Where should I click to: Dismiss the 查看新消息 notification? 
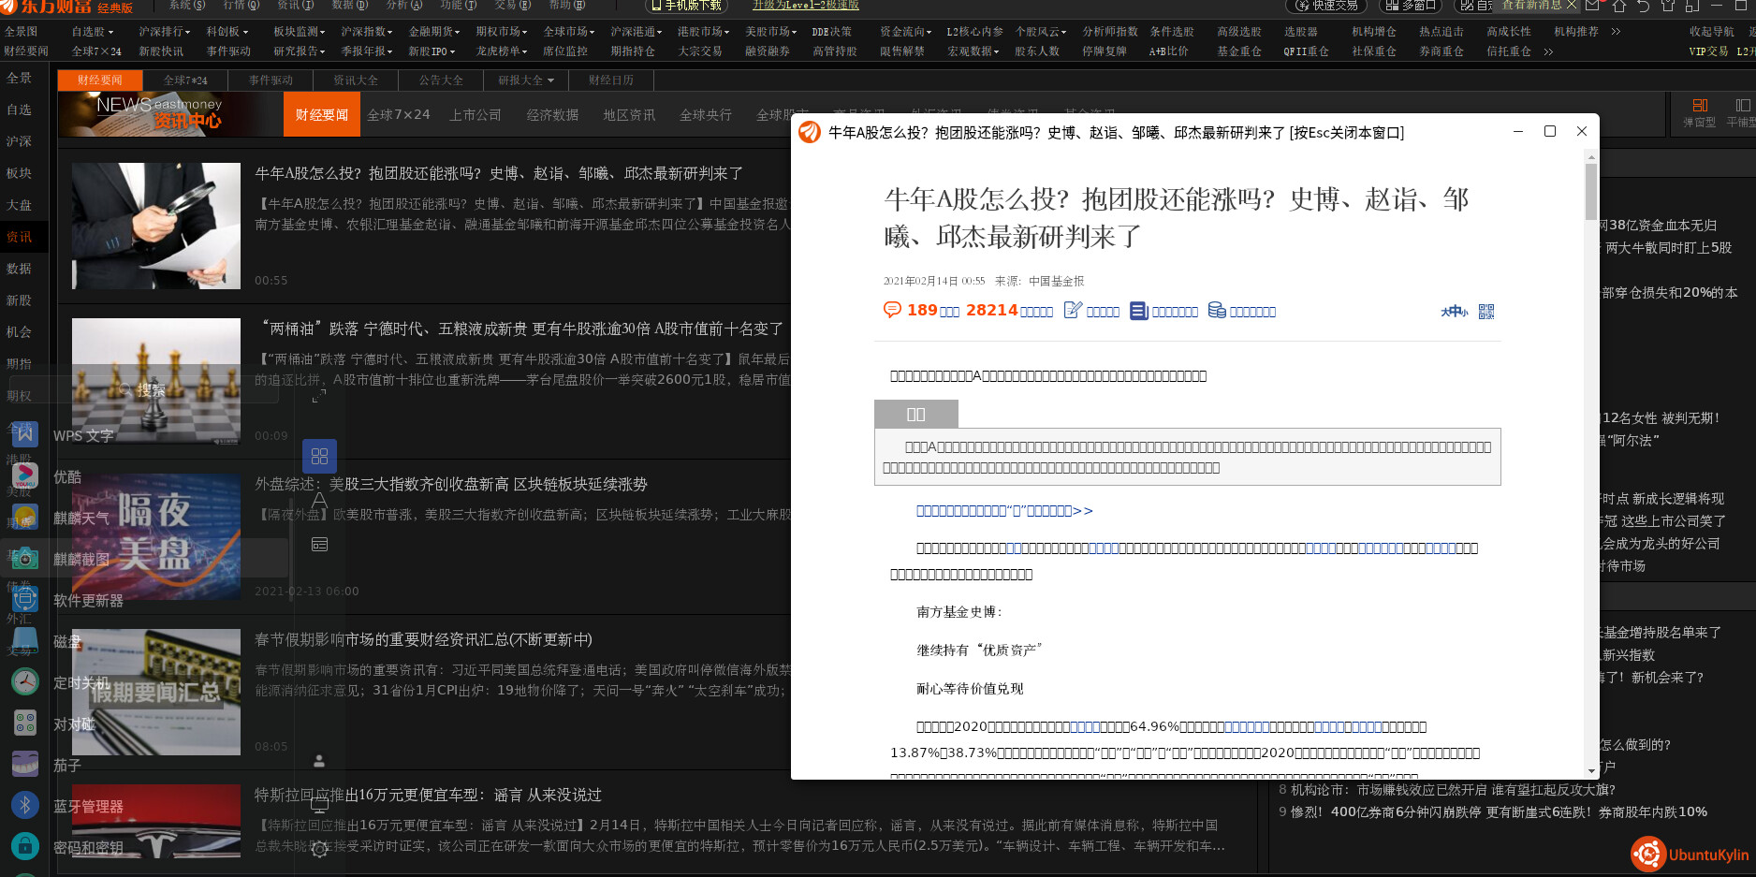(x=1572, y=5)
